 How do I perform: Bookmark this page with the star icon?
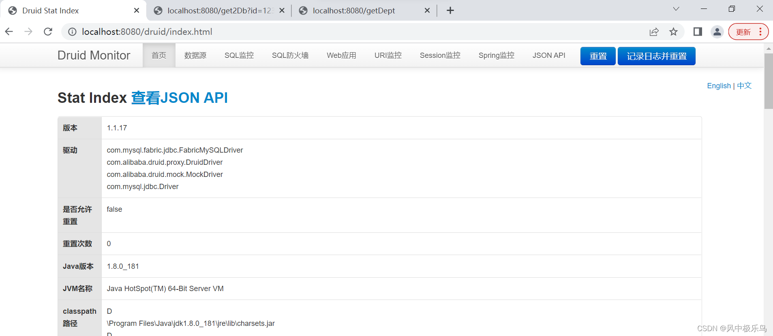pos(673,32)
